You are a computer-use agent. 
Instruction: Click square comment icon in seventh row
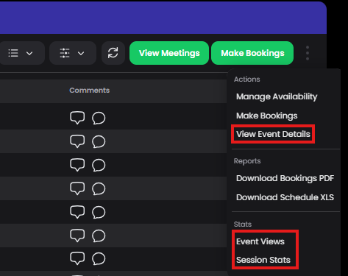(x=77, y=258)
